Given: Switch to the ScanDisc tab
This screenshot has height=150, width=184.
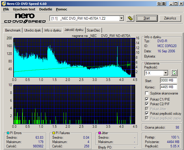Looking at the screenshot, I should point(94,30).
